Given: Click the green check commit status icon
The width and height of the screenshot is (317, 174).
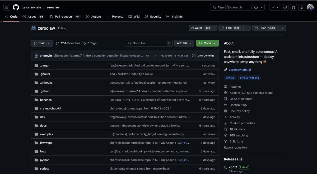Looking at the screenshot, I should (x=155, y=56).
